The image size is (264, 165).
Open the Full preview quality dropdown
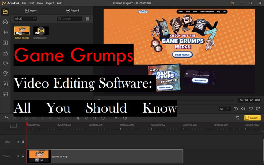224,109
